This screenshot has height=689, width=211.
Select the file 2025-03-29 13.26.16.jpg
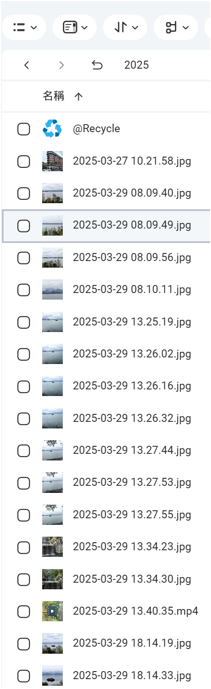pyautogui.click(x=132, y=386)
